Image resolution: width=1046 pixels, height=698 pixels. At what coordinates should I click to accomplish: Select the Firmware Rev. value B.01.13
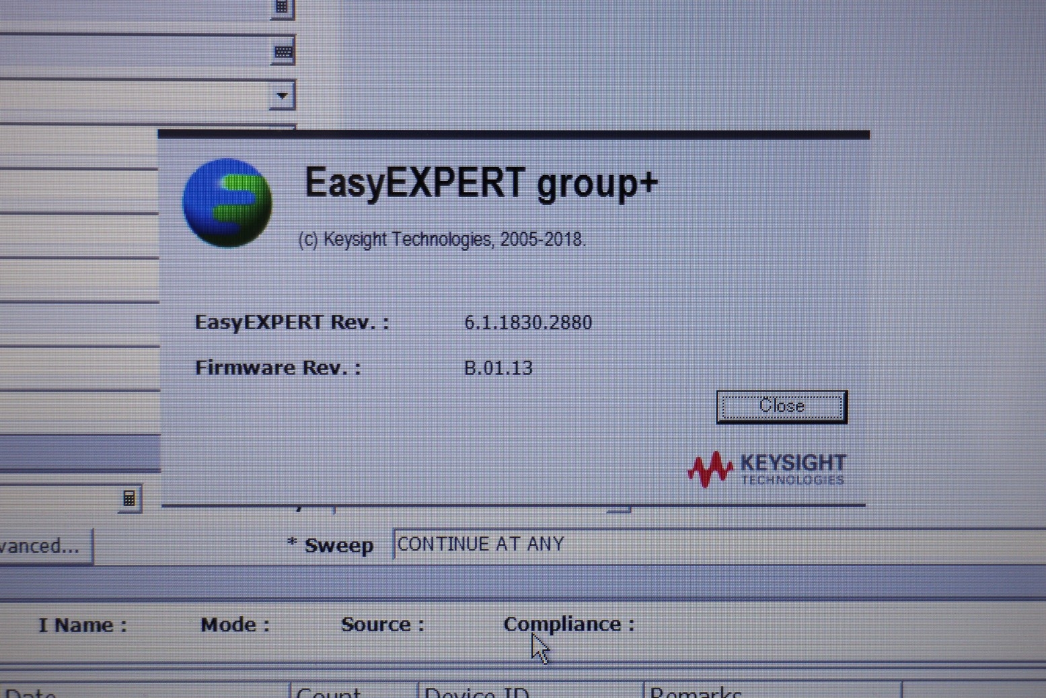(498, 368)
